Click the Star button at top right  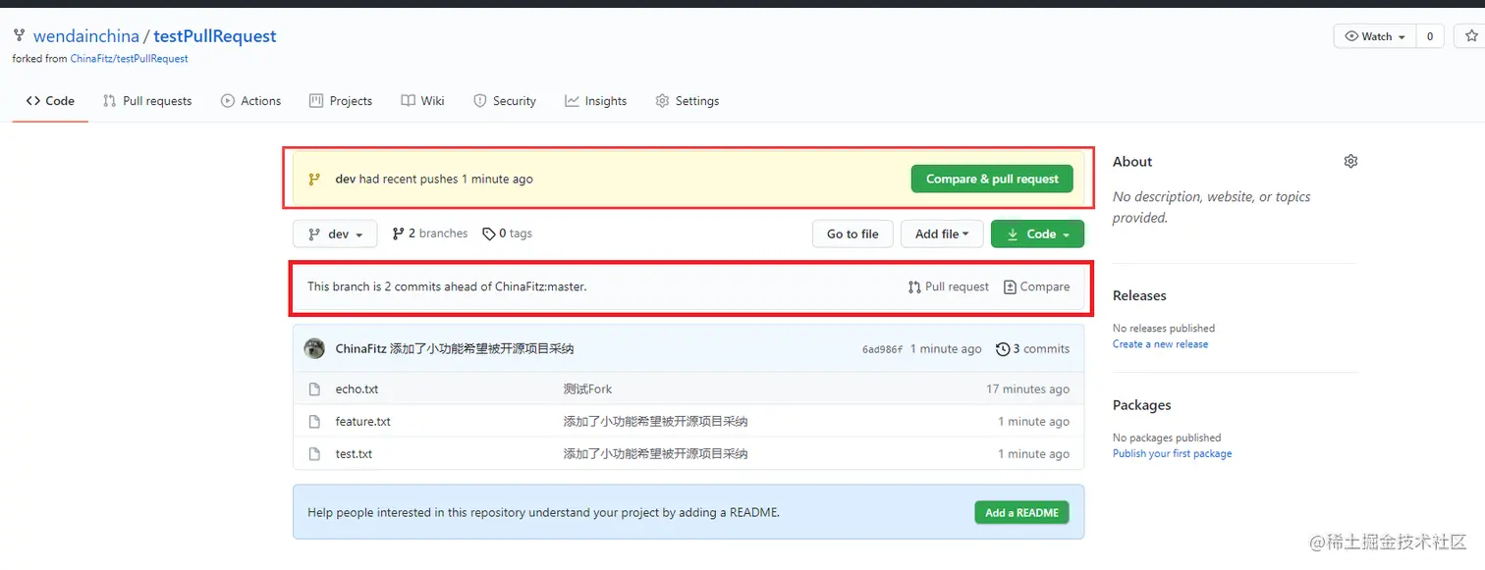tap(1469, 36)
